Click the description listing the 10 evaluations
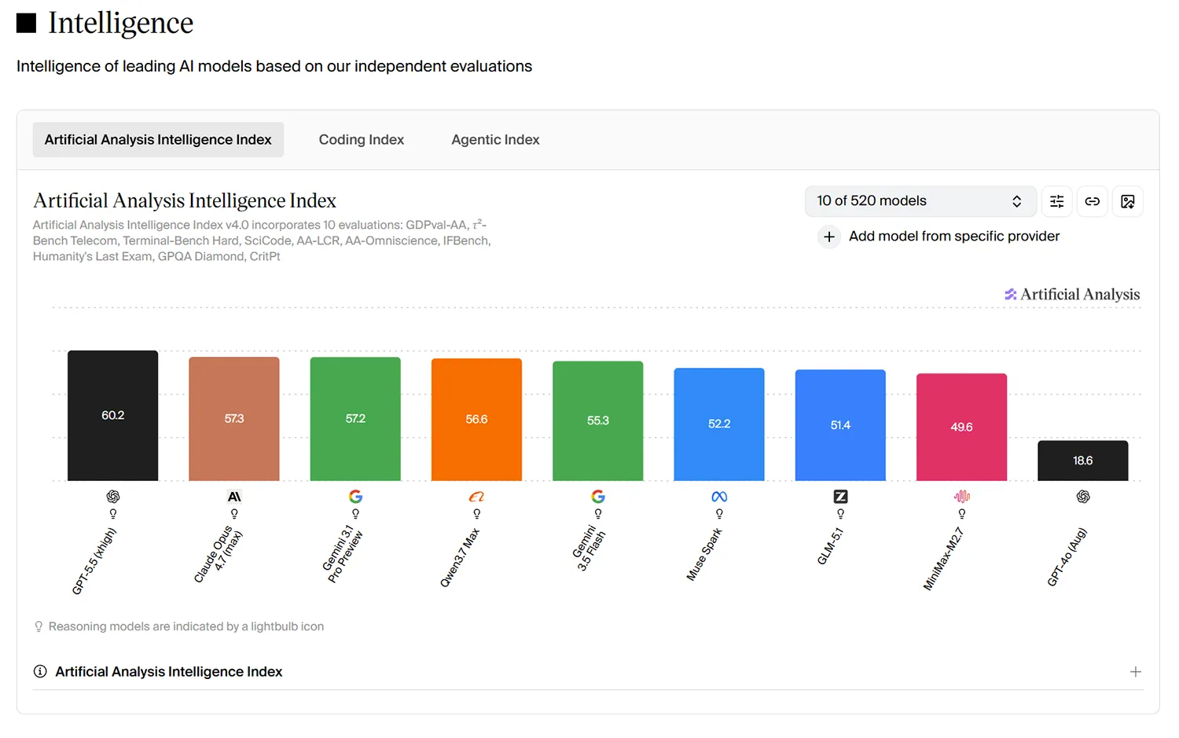This screenshot has width=1179, height=738. click(x=262, y=240)
